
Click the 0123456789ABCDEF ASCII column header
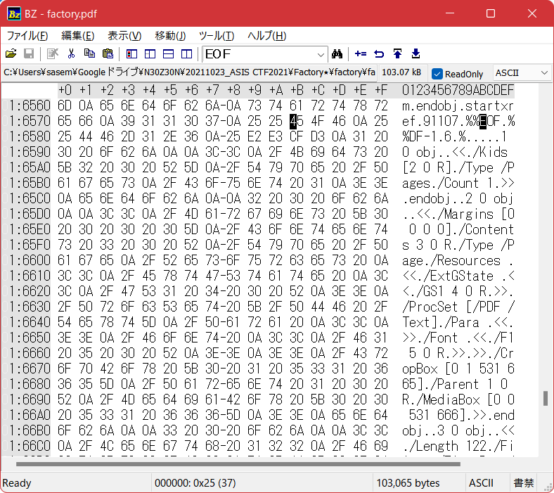pos(458,90)
